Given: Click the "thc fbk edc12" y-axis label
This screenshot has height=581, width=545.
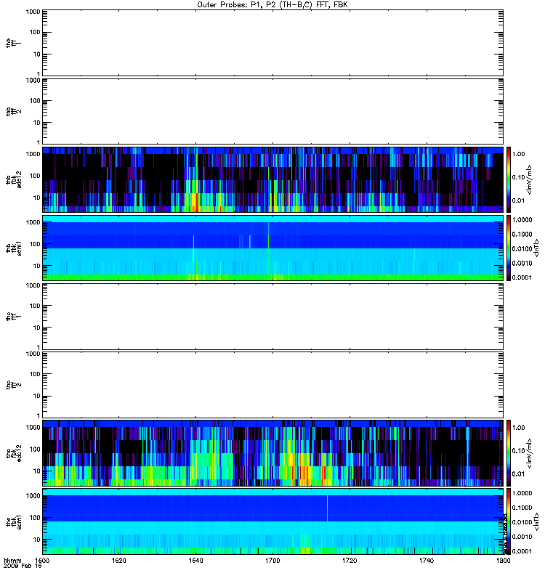Looking at the screenshot, I should [x=14, y=453].
